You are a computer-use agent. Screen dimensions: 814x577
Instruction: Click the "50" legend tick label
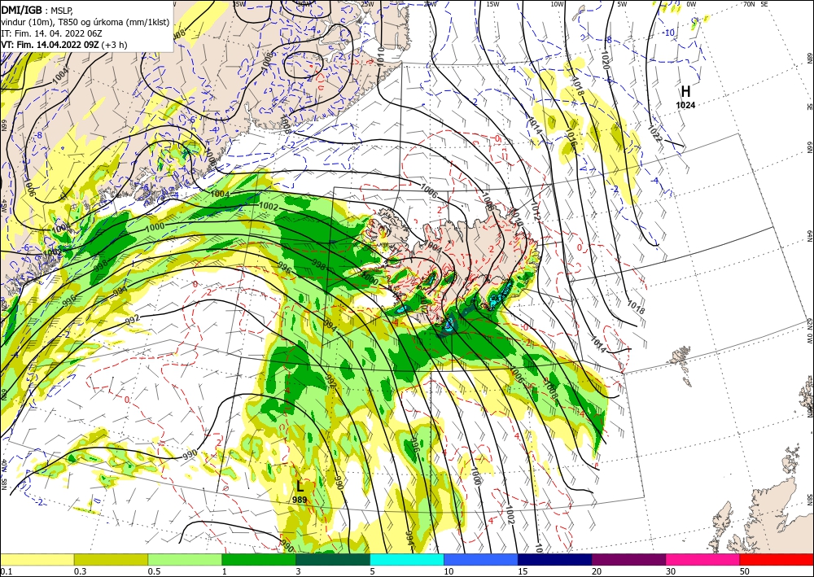click(744, 571)
